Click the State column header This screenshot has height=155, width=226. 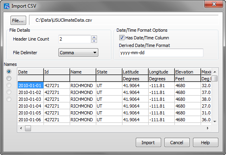click(x=109, y=72)
